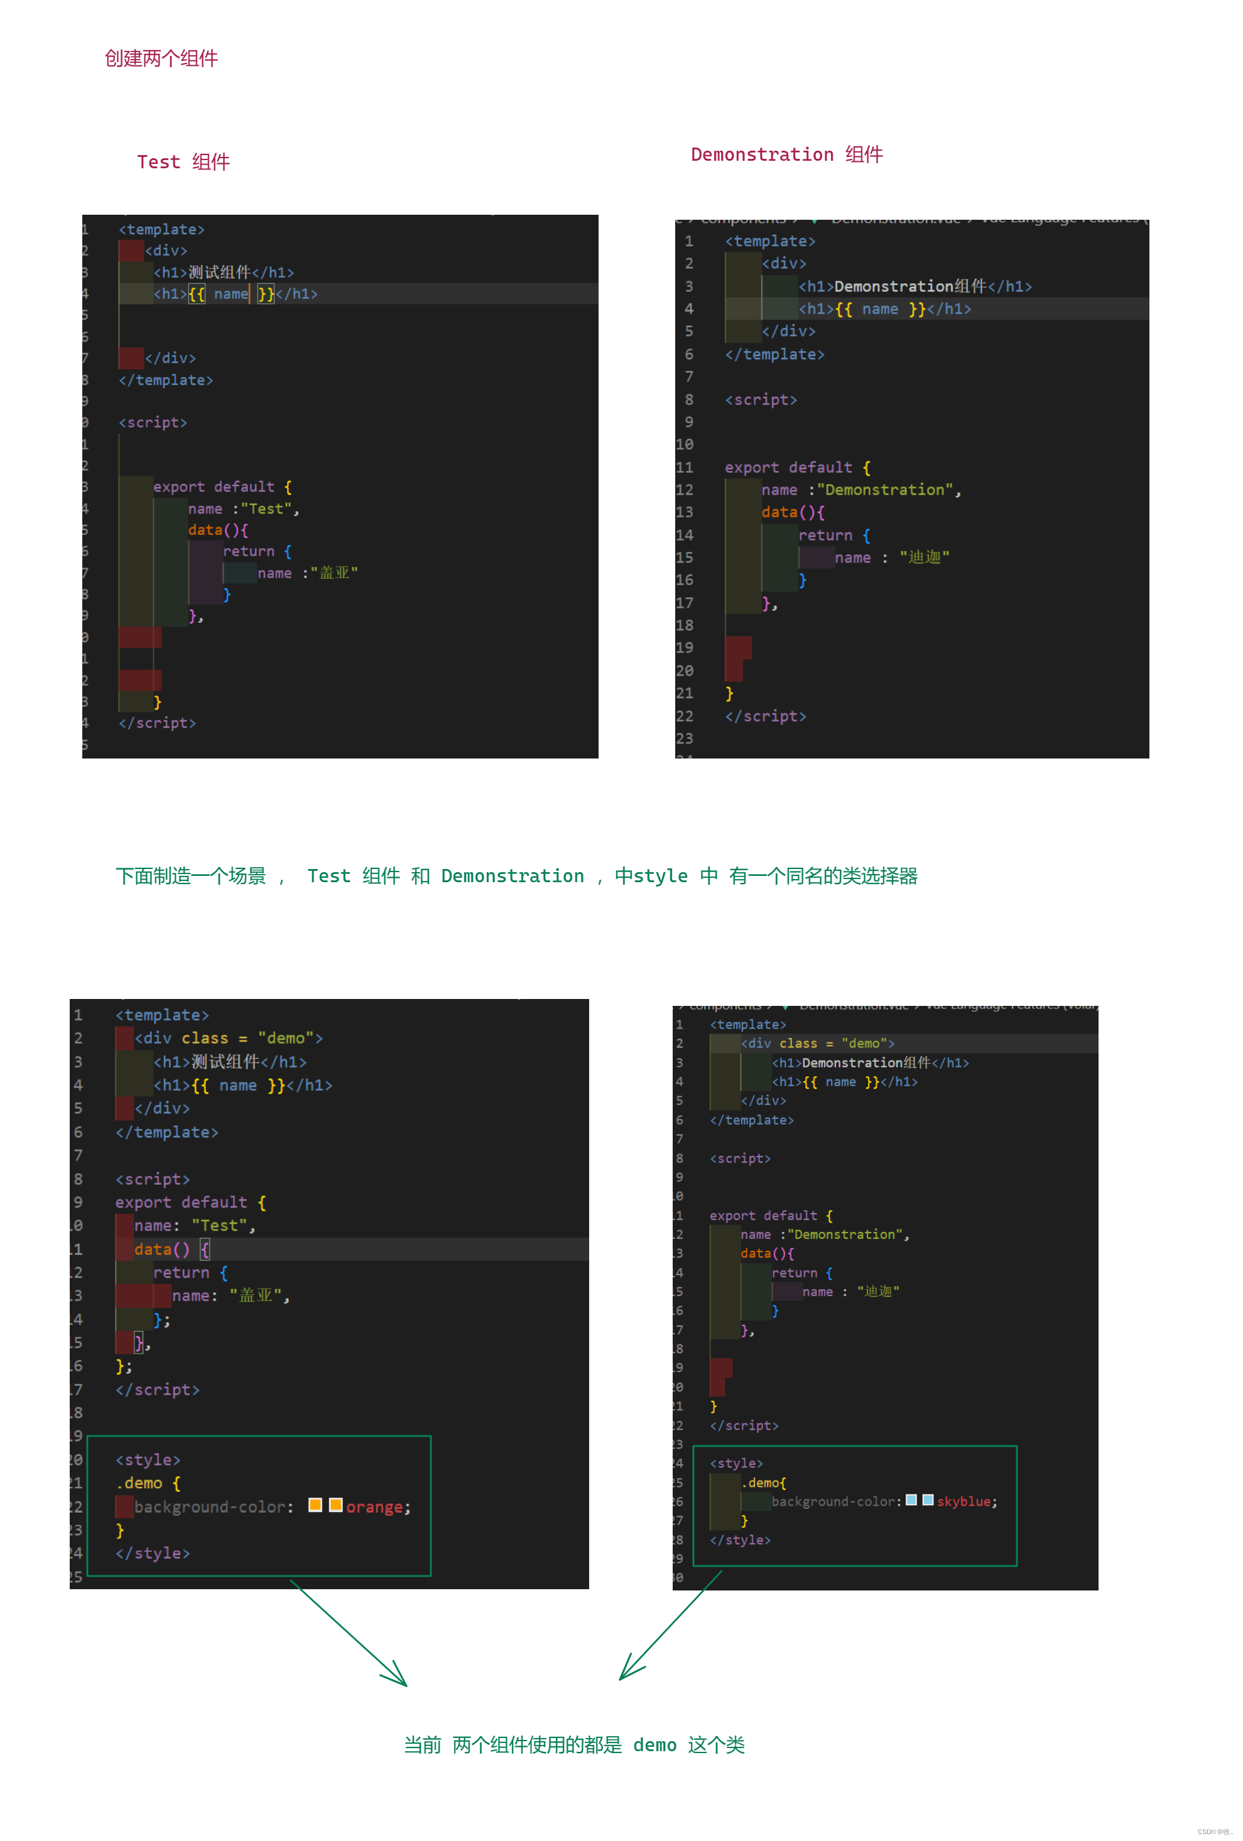Click '<div class = "demo">' in the bottom-left panel
The width and height of the screenshot is (1243, 1841).
(x=229, y=1038)
